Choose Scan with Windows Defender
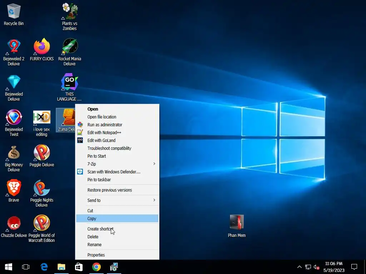This screenshot has height=274, width=366. coord(117,172)
